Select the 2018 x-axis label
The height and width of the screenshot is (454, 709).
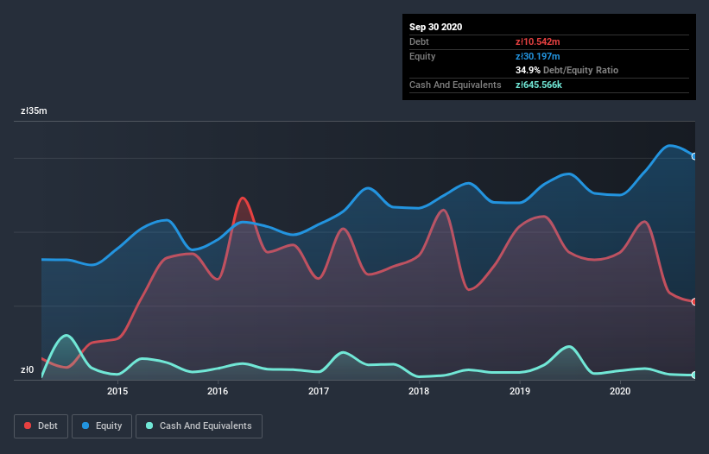[419, 391]
